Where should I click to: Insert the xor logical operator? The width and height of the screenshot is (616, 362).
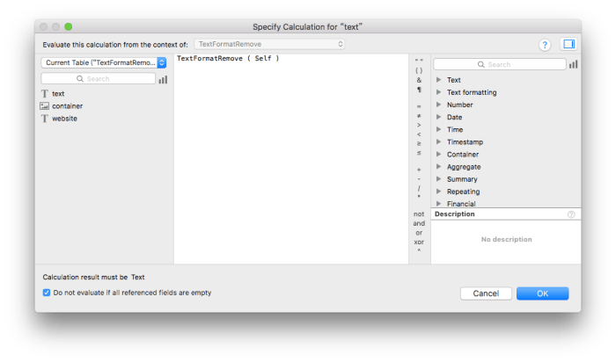tap(419, 242)
